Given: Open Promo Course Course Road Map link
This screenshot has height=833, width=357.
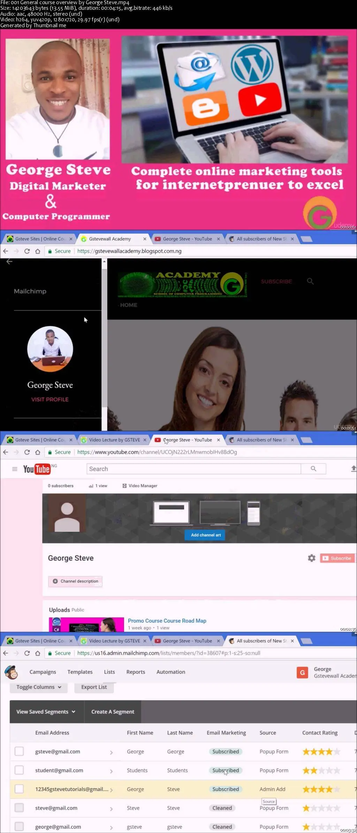Looking at the screenshot, I should [x=167, y=620].
